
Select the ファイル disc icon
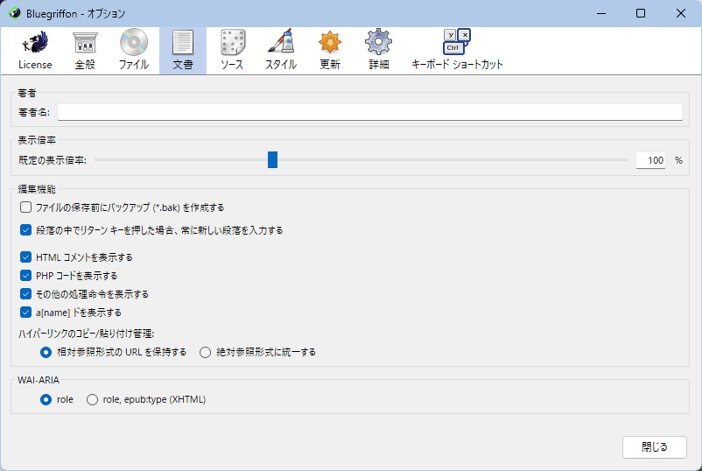click(134, 50)
